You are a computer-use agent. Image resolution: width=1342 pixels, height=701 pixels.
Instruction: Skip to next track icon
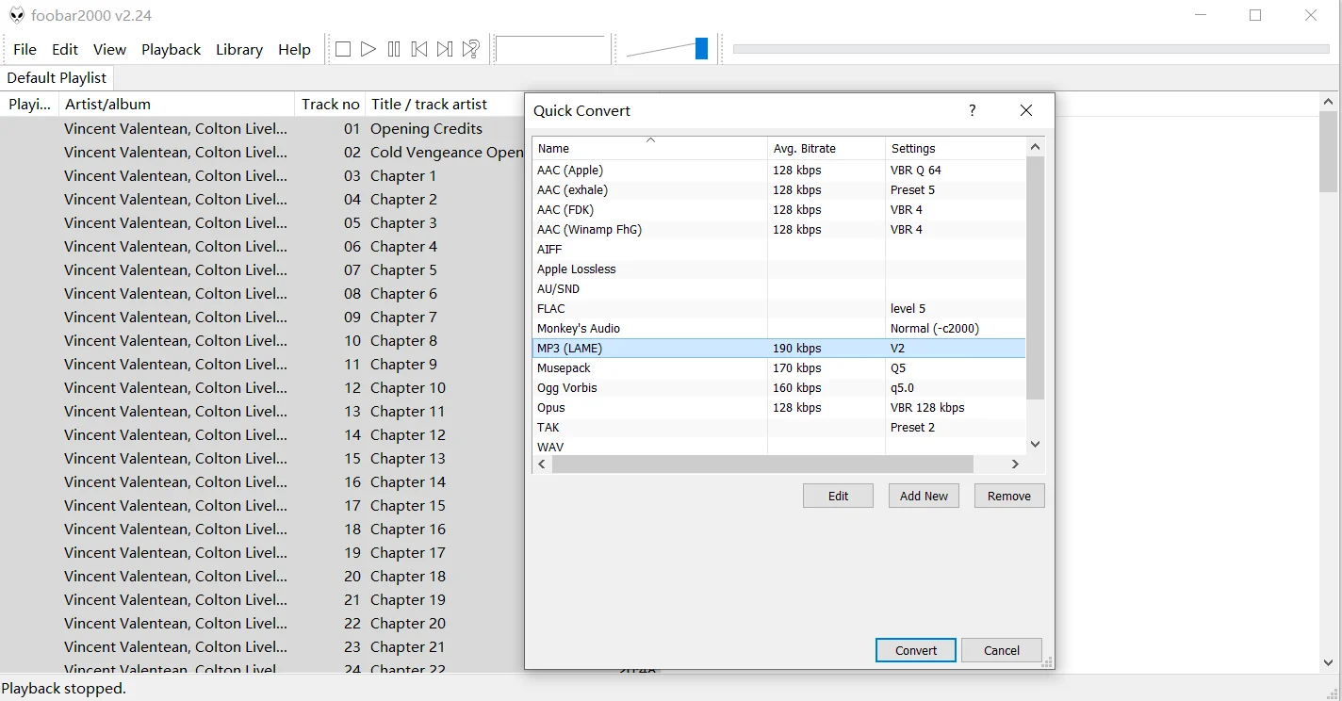click(445, 49)
